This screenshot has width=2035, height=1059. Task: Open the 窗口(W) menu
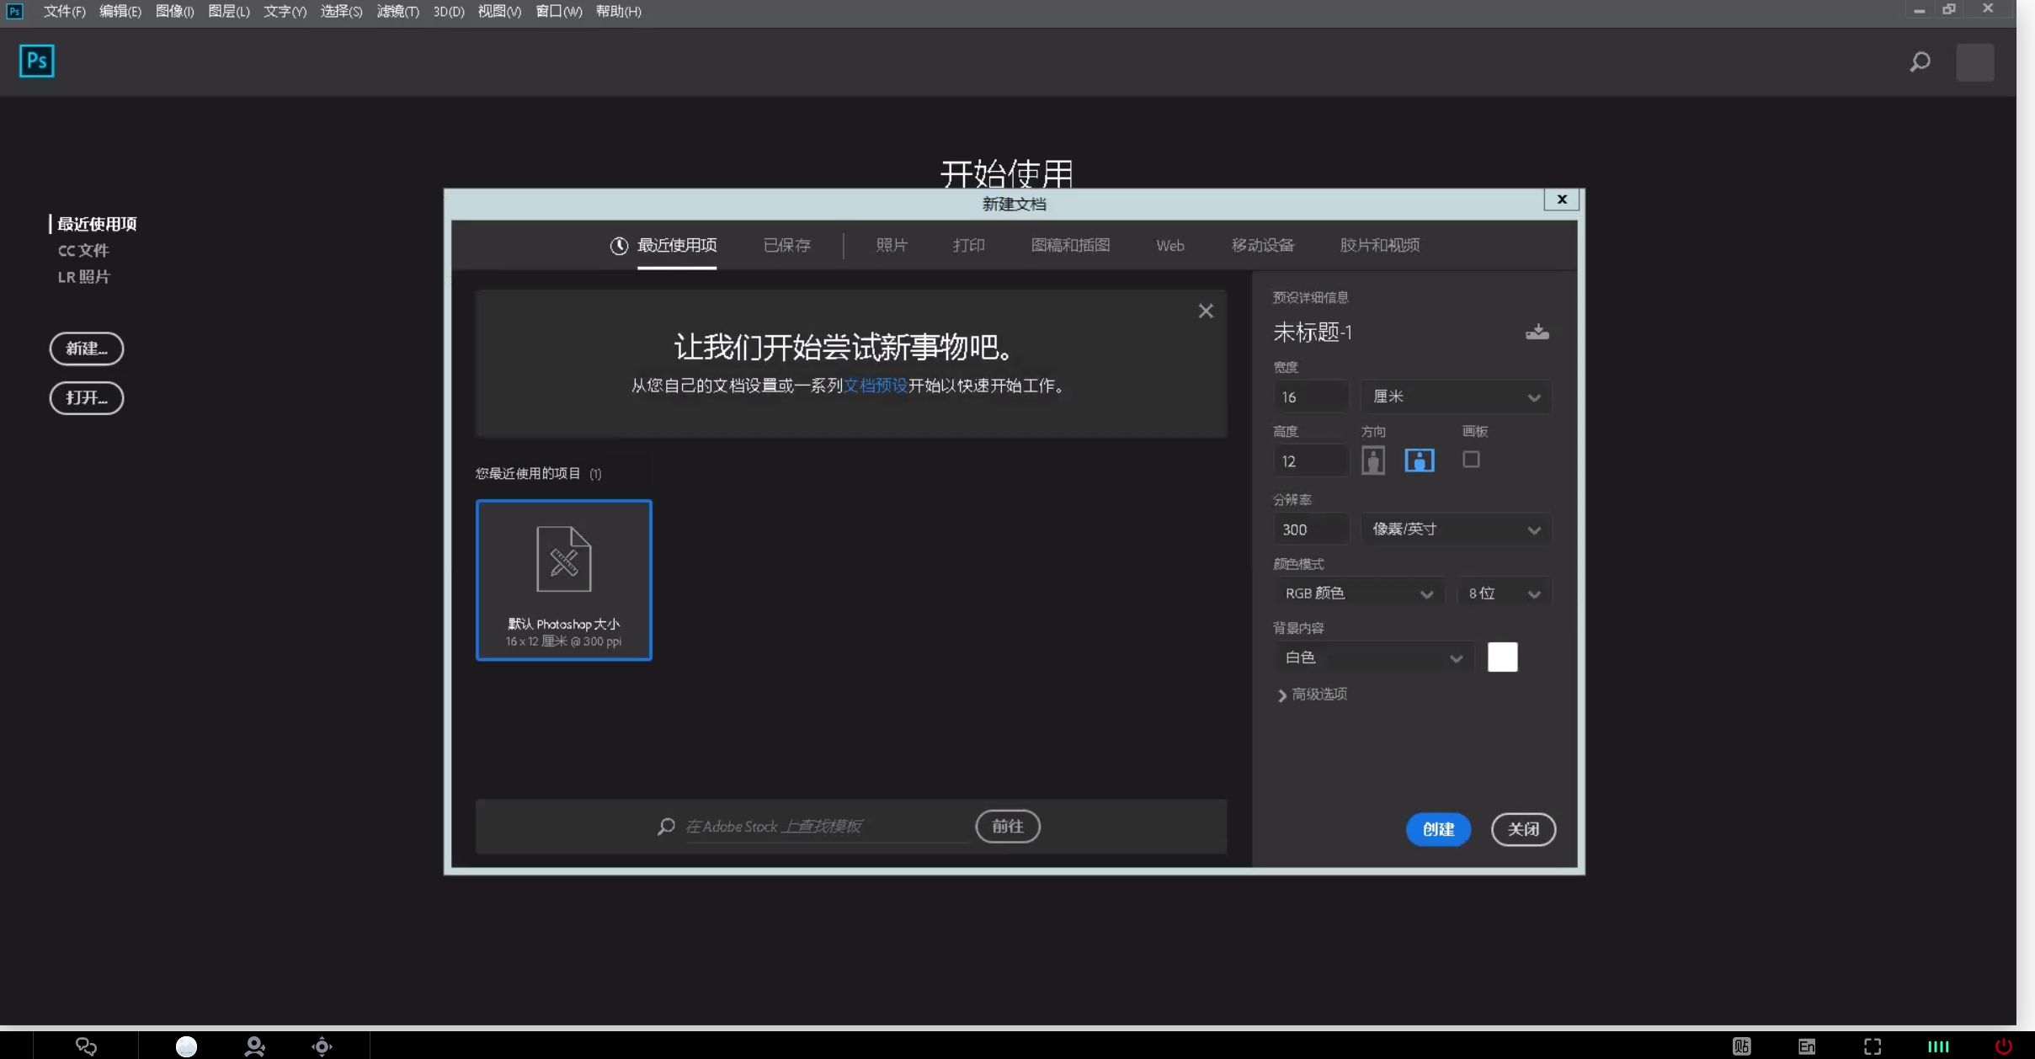click(x=558, y=11)
